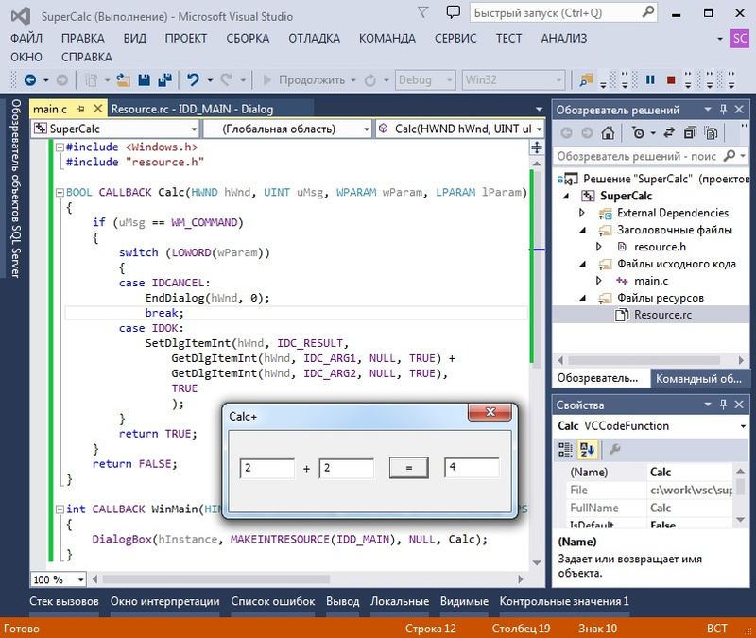756x638 pixels.
Task: Expand the External Dependencies node
Action: (x=583, y=213)
